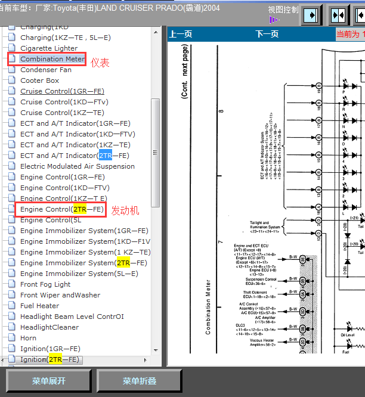Select Condenser Fan entry
Image resolution: width=365 pixels, height=397 pixels.
46,70
